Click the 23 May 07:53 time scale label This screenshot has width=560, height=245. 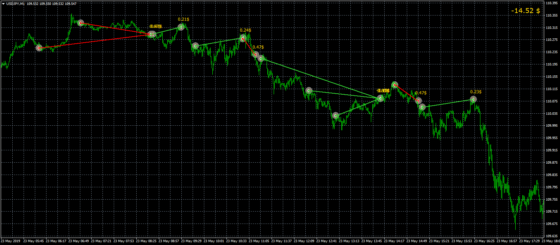(x=123, y=241)
